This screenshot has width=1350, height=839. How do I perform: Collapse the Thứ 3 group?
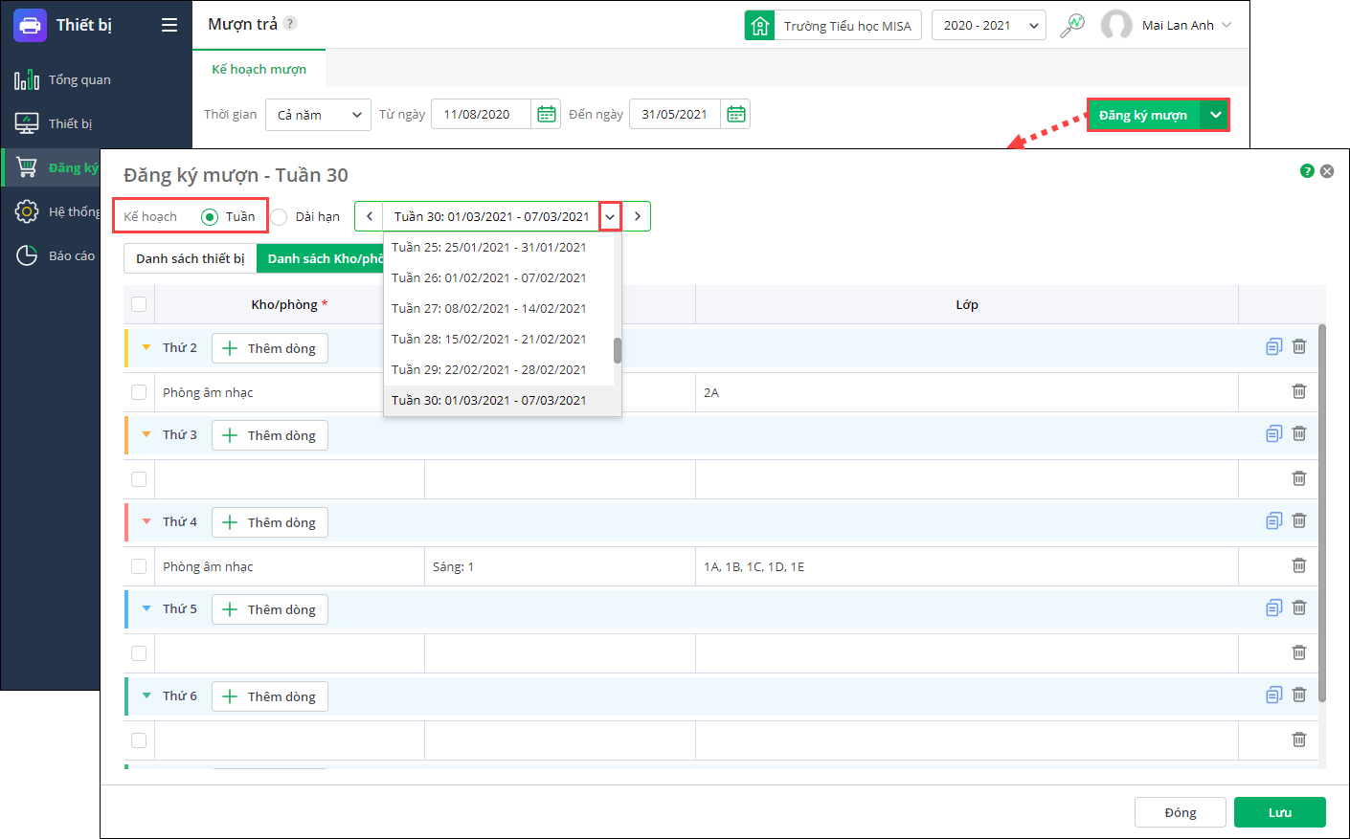(x=146, y=434)
